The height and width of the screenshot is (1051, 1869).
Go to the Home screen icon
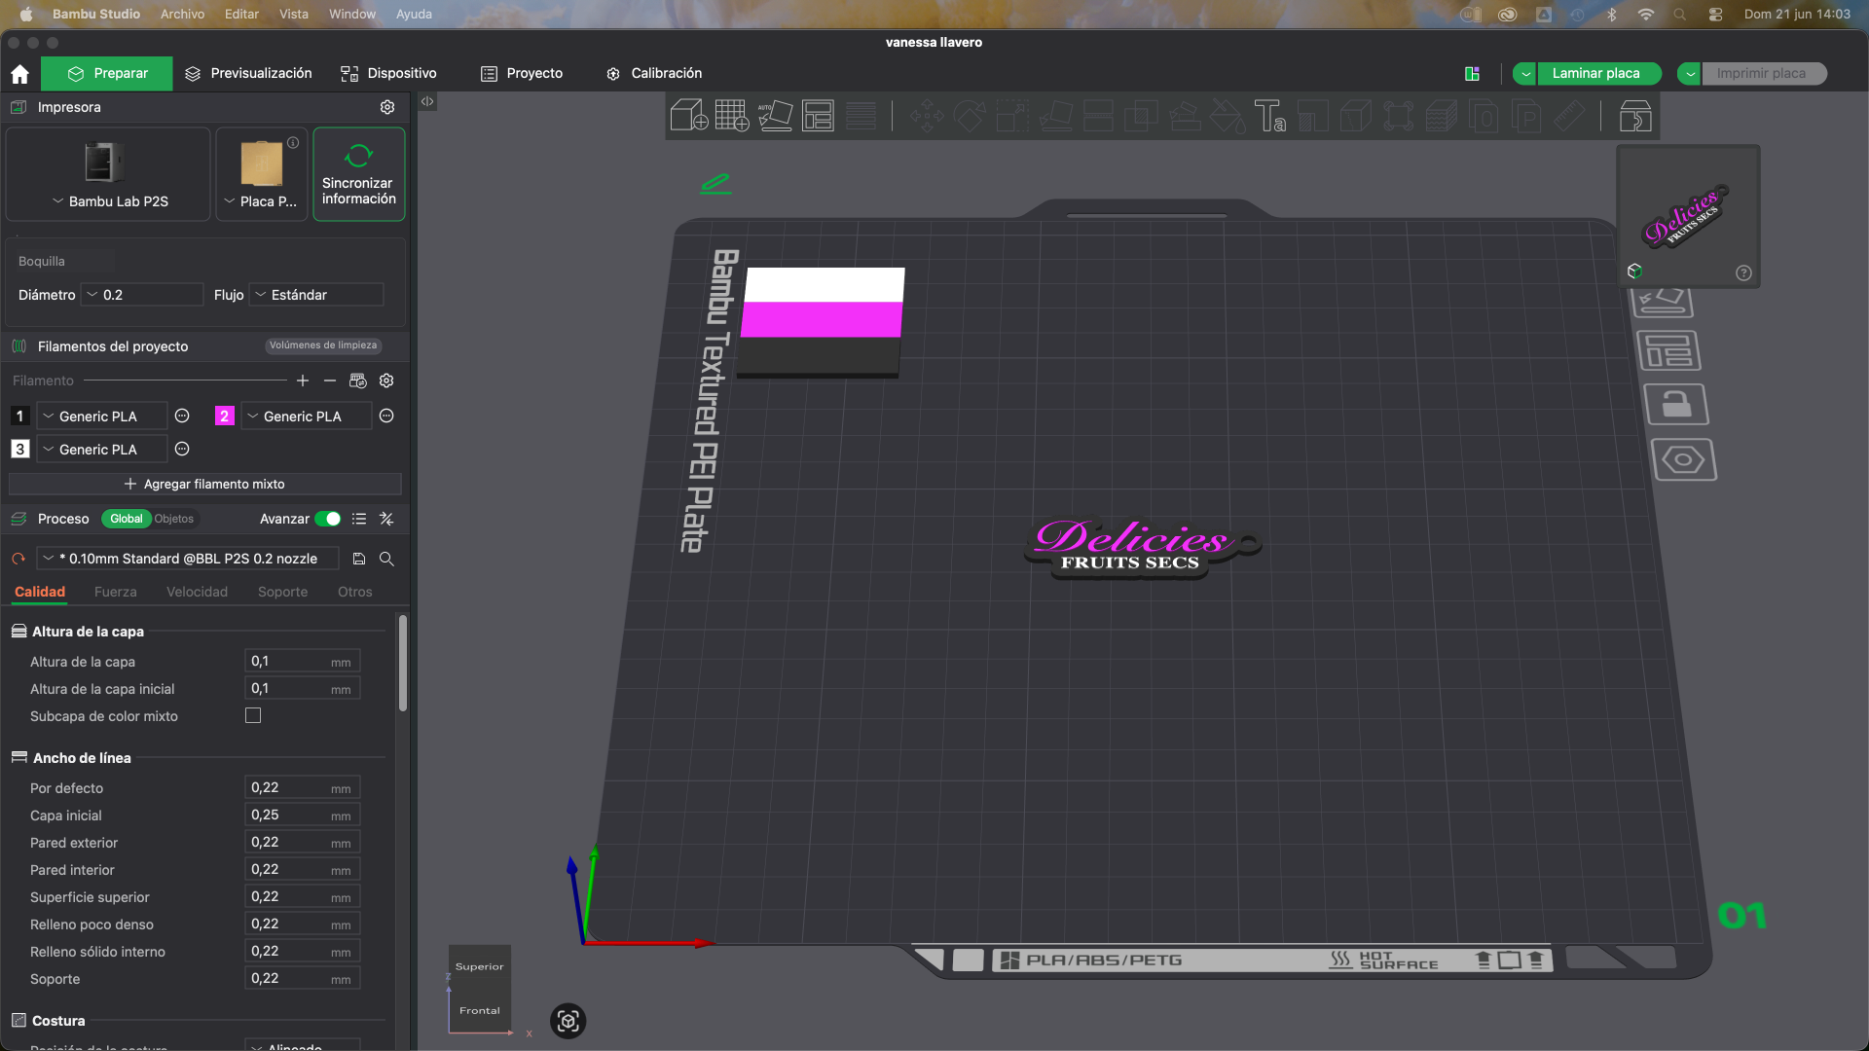[x=19, y=74]
